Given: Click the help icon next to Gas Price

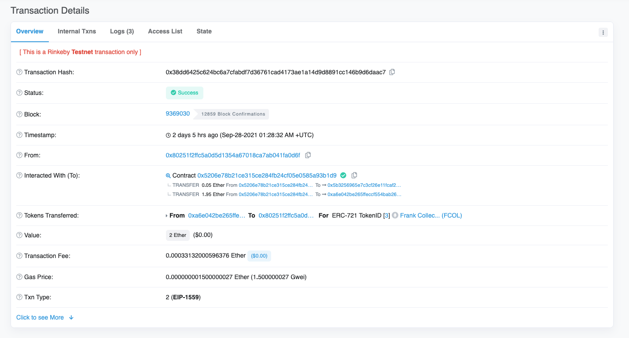Looking at the screenshot, I should tap(19, 277).
